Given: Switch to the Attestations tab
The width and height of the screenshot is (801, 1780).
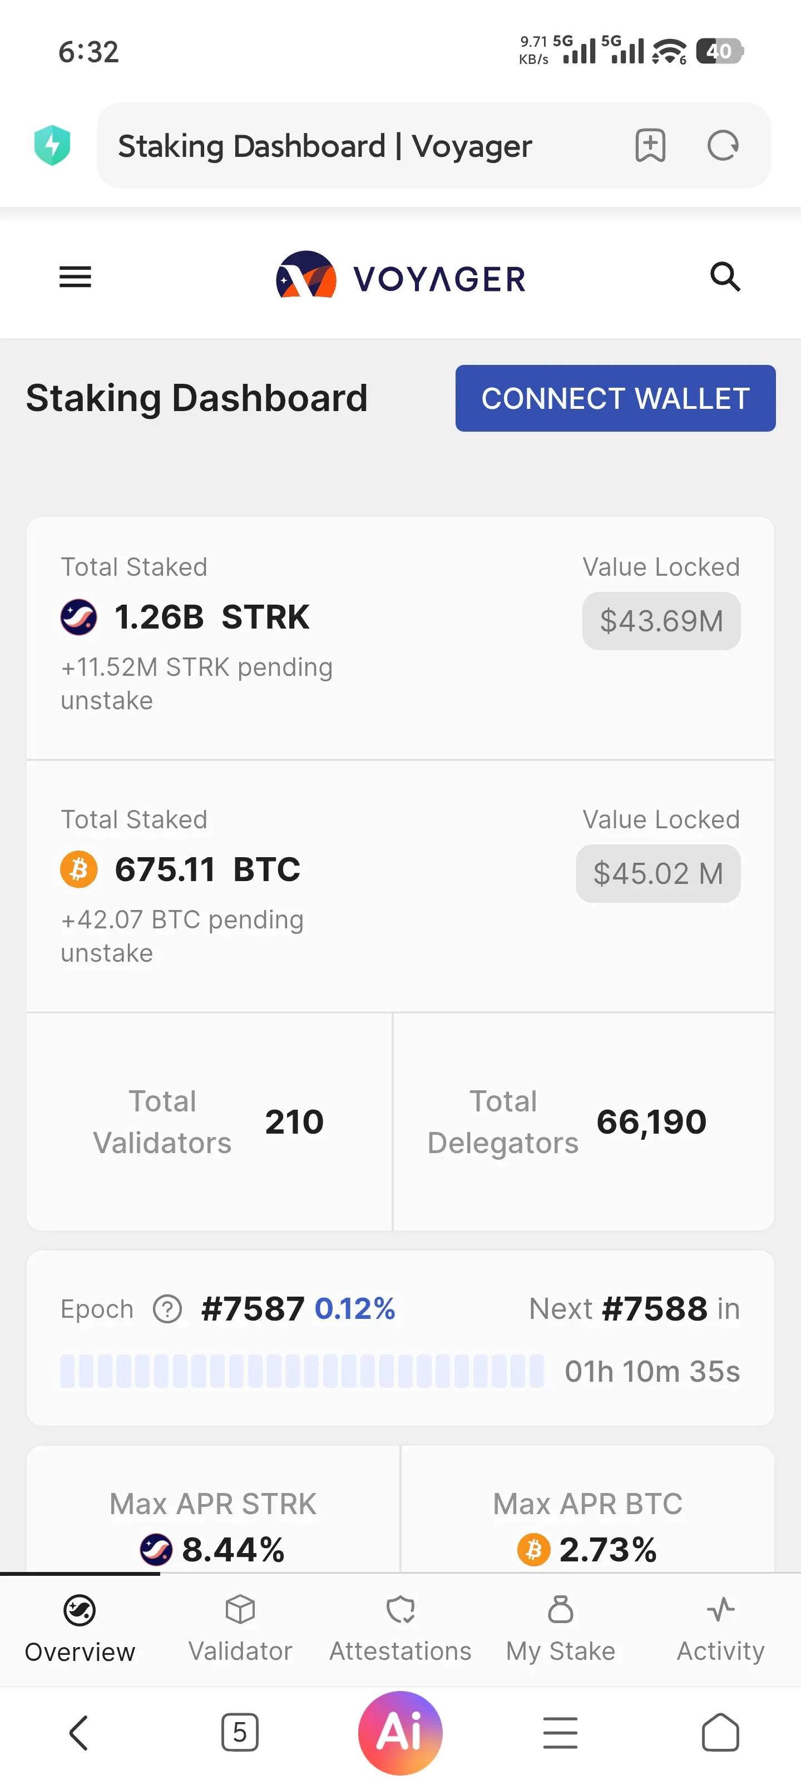Looking at the screenshot, I should tap(400, 1629).
